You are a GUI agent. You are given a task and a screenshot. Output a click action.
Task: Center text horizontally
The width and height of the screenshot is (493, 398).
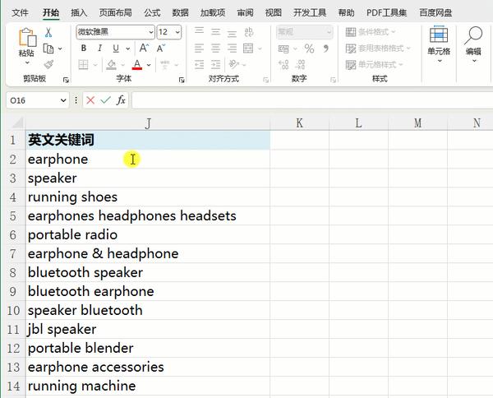click(x=215, y=49)
